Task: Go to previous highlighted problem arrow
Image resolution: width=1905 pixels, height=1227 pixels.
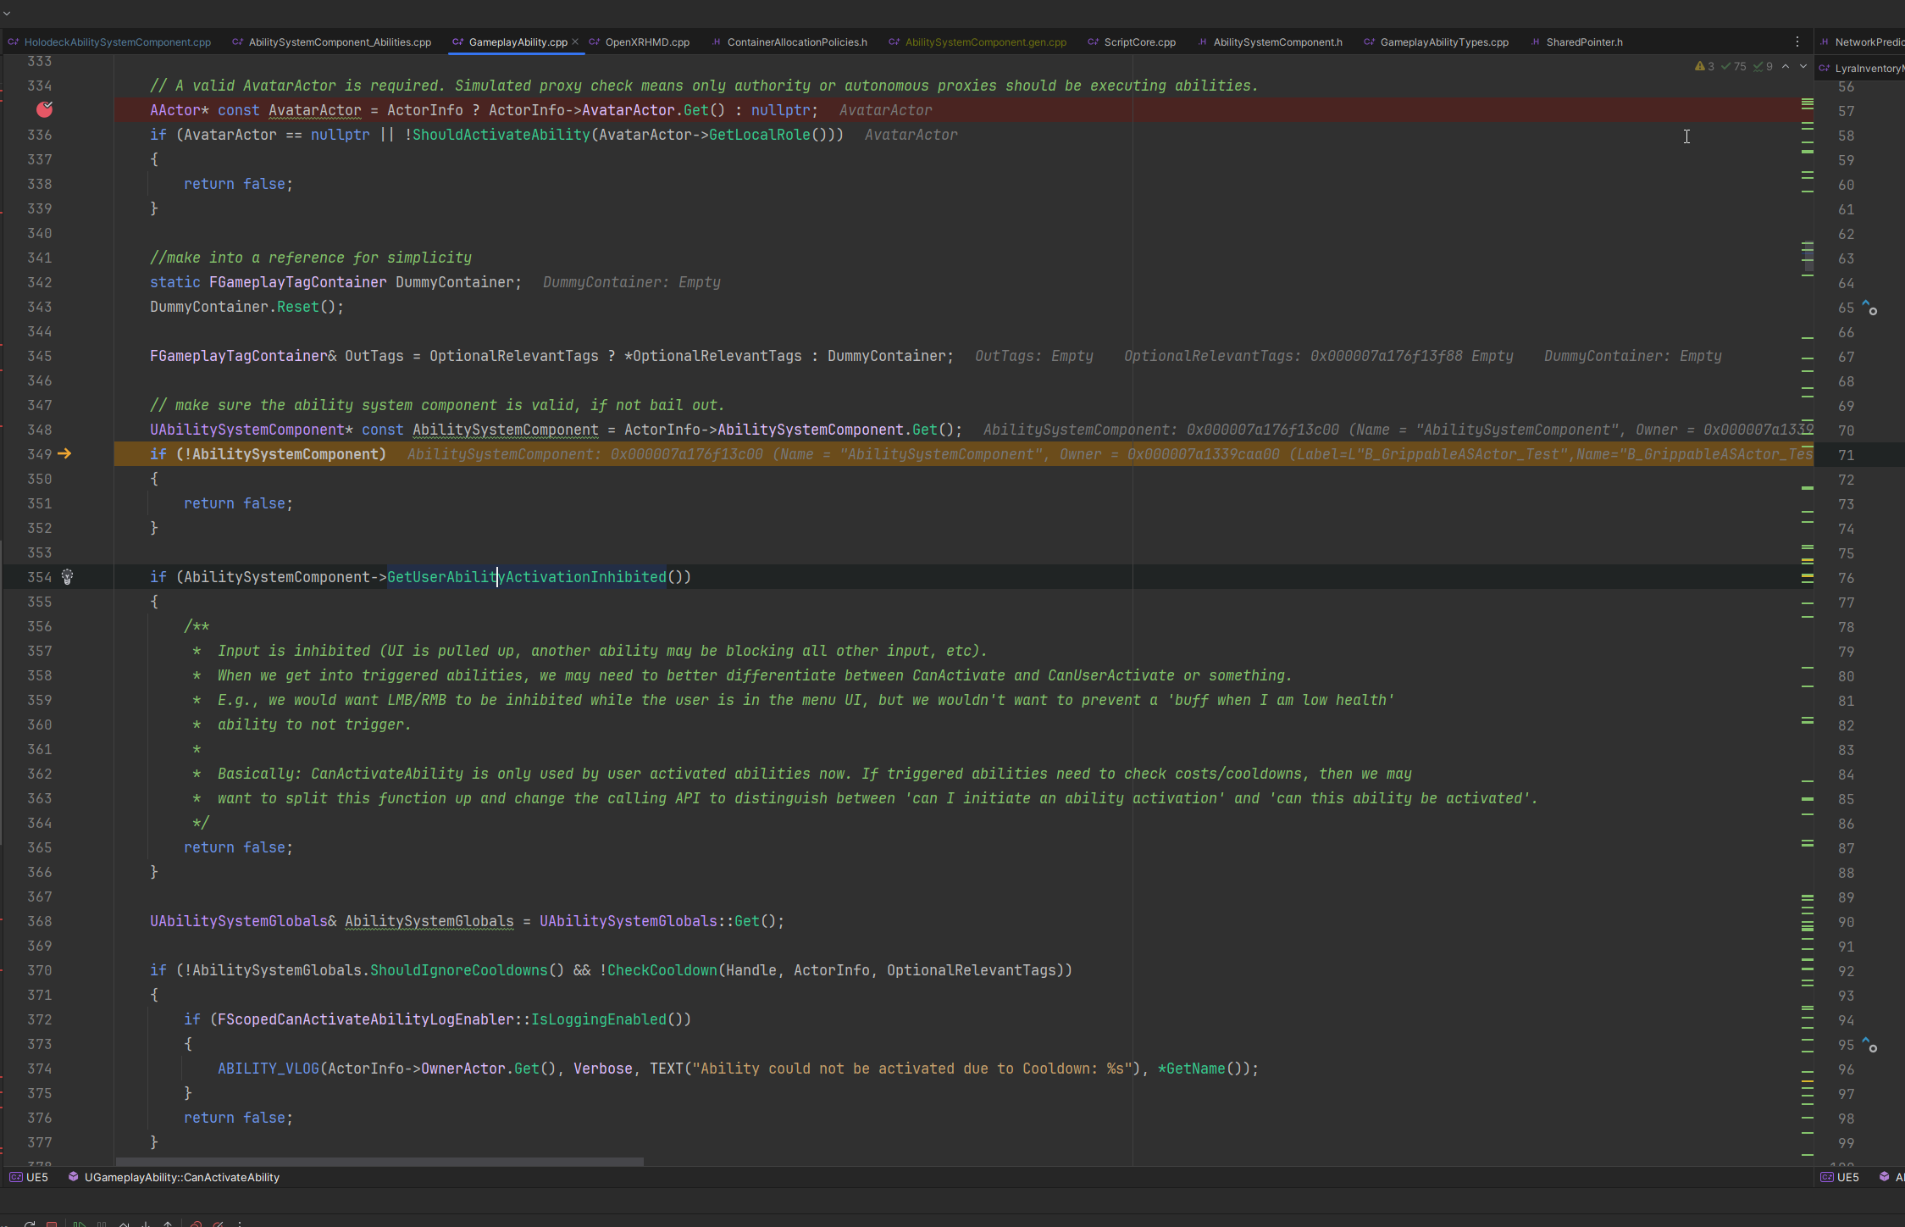Action: 1786,66
